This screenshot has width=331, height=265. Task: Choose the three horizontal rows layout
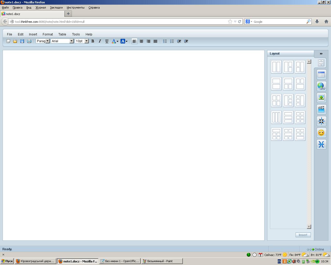(288, 117)
